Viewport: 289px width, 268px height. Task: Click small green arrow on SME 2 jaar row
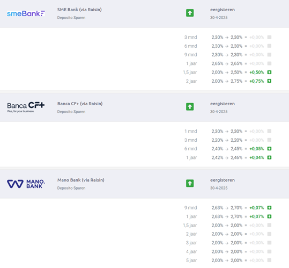pyautogui.click(x=269, y=81)
